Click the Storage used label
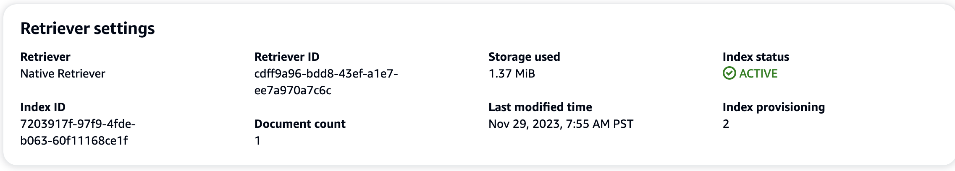955x171 pixels. pos(524,57)
